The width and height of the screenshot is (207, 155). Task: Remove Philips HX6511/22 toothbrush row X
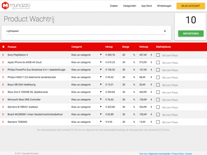(3, 77)
